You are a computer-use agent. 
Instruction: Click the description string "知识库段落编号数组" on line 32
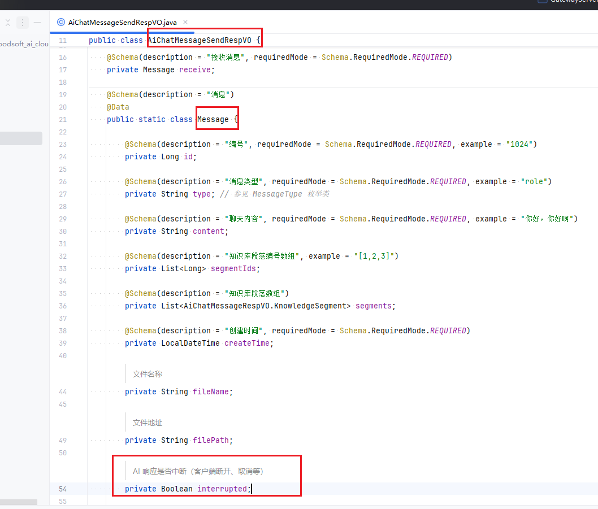point(262,256)
